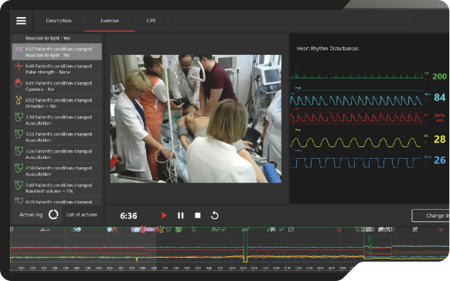This screenshot has width=450, height=281.
Task: Select the 7:36 Auscultation entry
Action: pyautogui.click(x=56, y=154)
